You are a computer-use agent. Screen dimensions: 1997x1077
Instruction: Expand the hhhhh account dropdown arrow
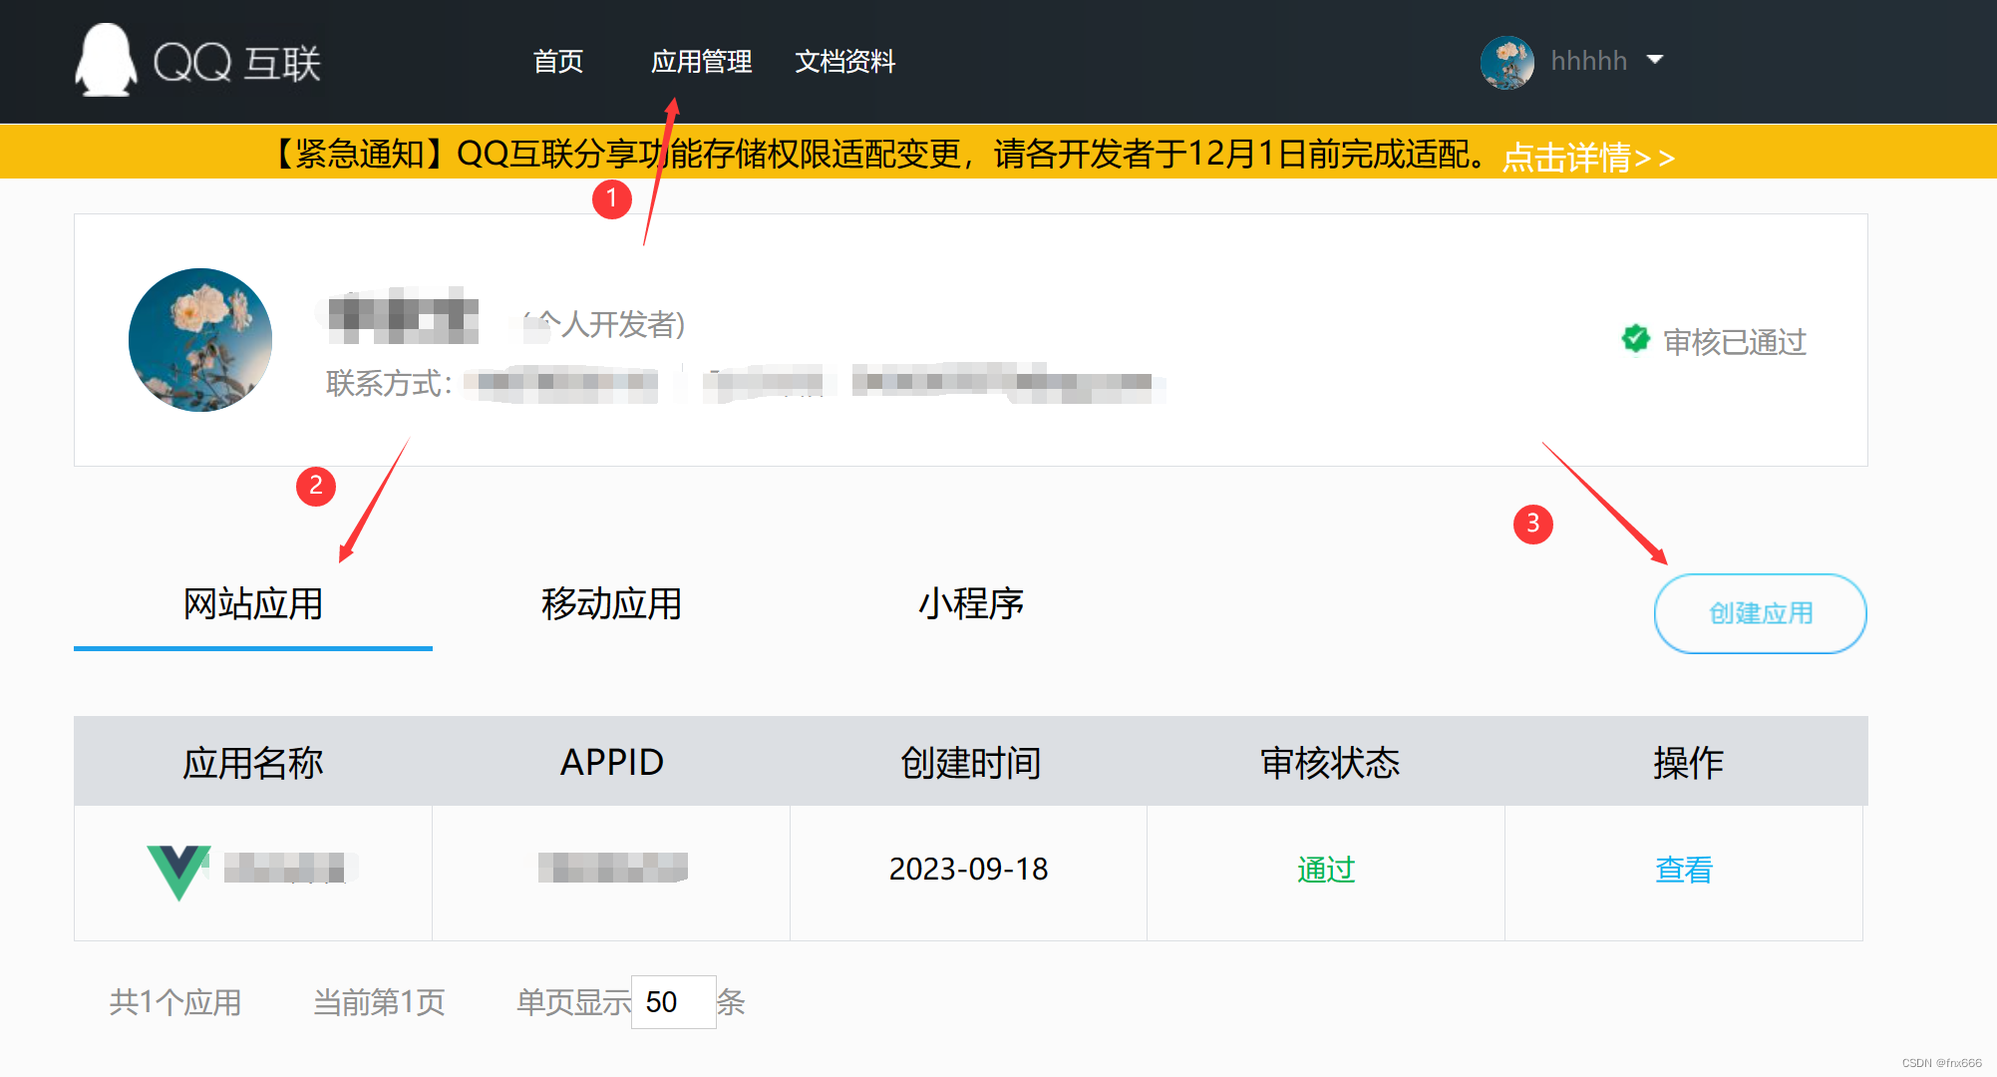tap(1655, 60)
